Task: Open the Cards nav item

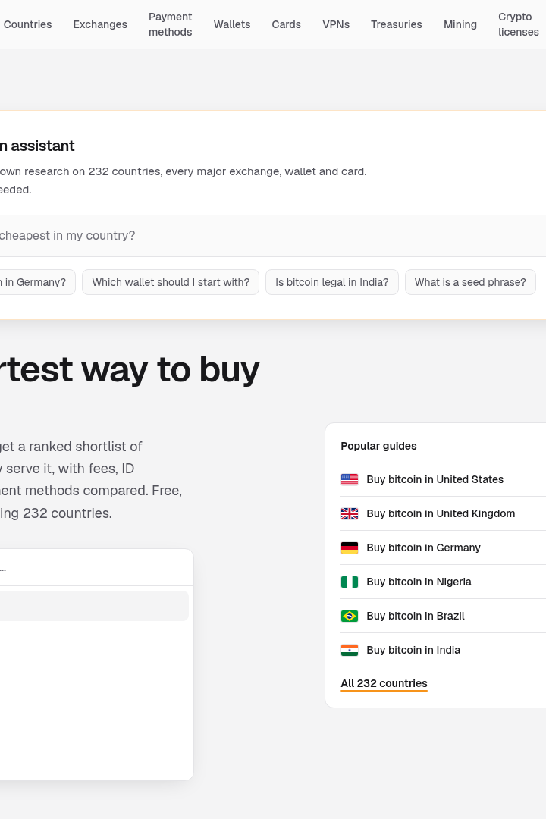Action: [287, 24]
